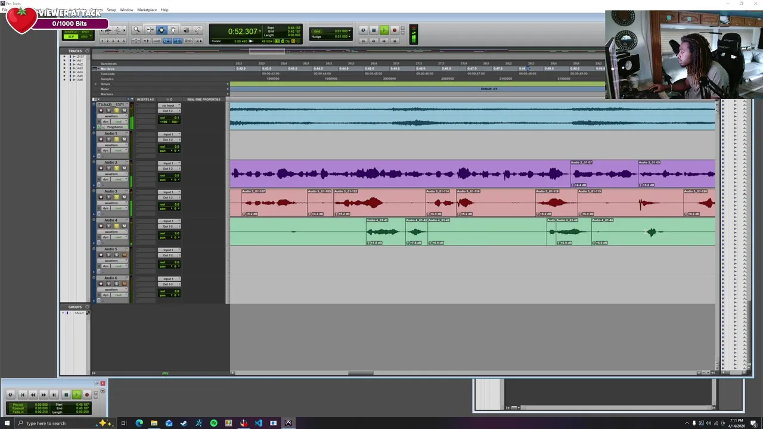Open Audio 2 automation mode read selector
This screenshot has width=763, height=429.
click(119, 179)
